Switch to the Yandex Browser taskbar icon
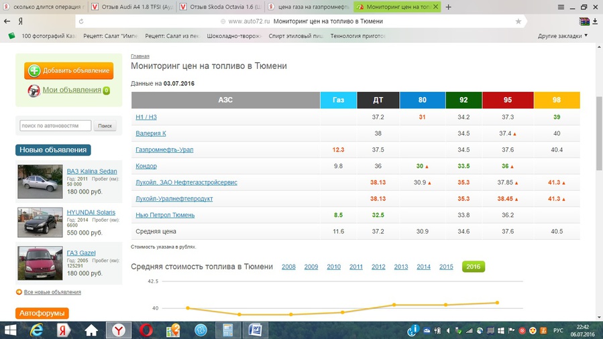603x339 pixels. 119,330
